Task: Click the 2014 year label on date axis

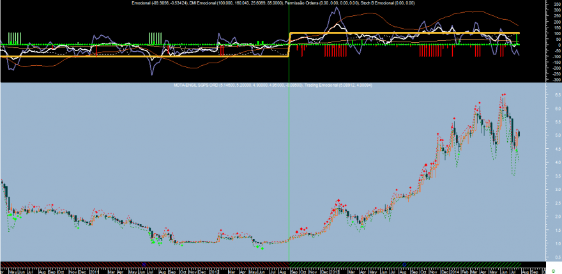Action: [x=455, y=272]
